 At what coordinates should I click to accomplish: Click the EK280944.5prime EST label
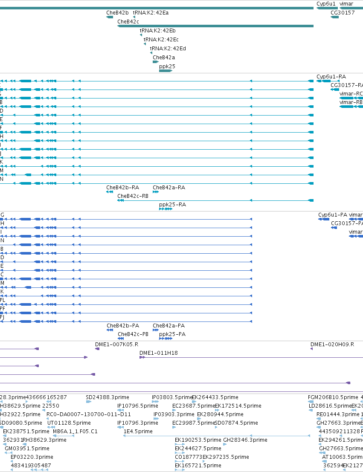(220, 414)
